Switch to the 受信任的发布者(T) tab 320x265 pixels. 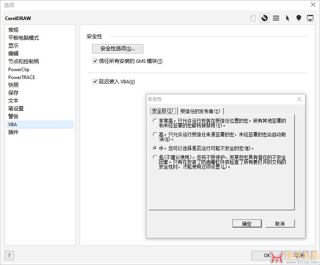(x=200, y=111)
